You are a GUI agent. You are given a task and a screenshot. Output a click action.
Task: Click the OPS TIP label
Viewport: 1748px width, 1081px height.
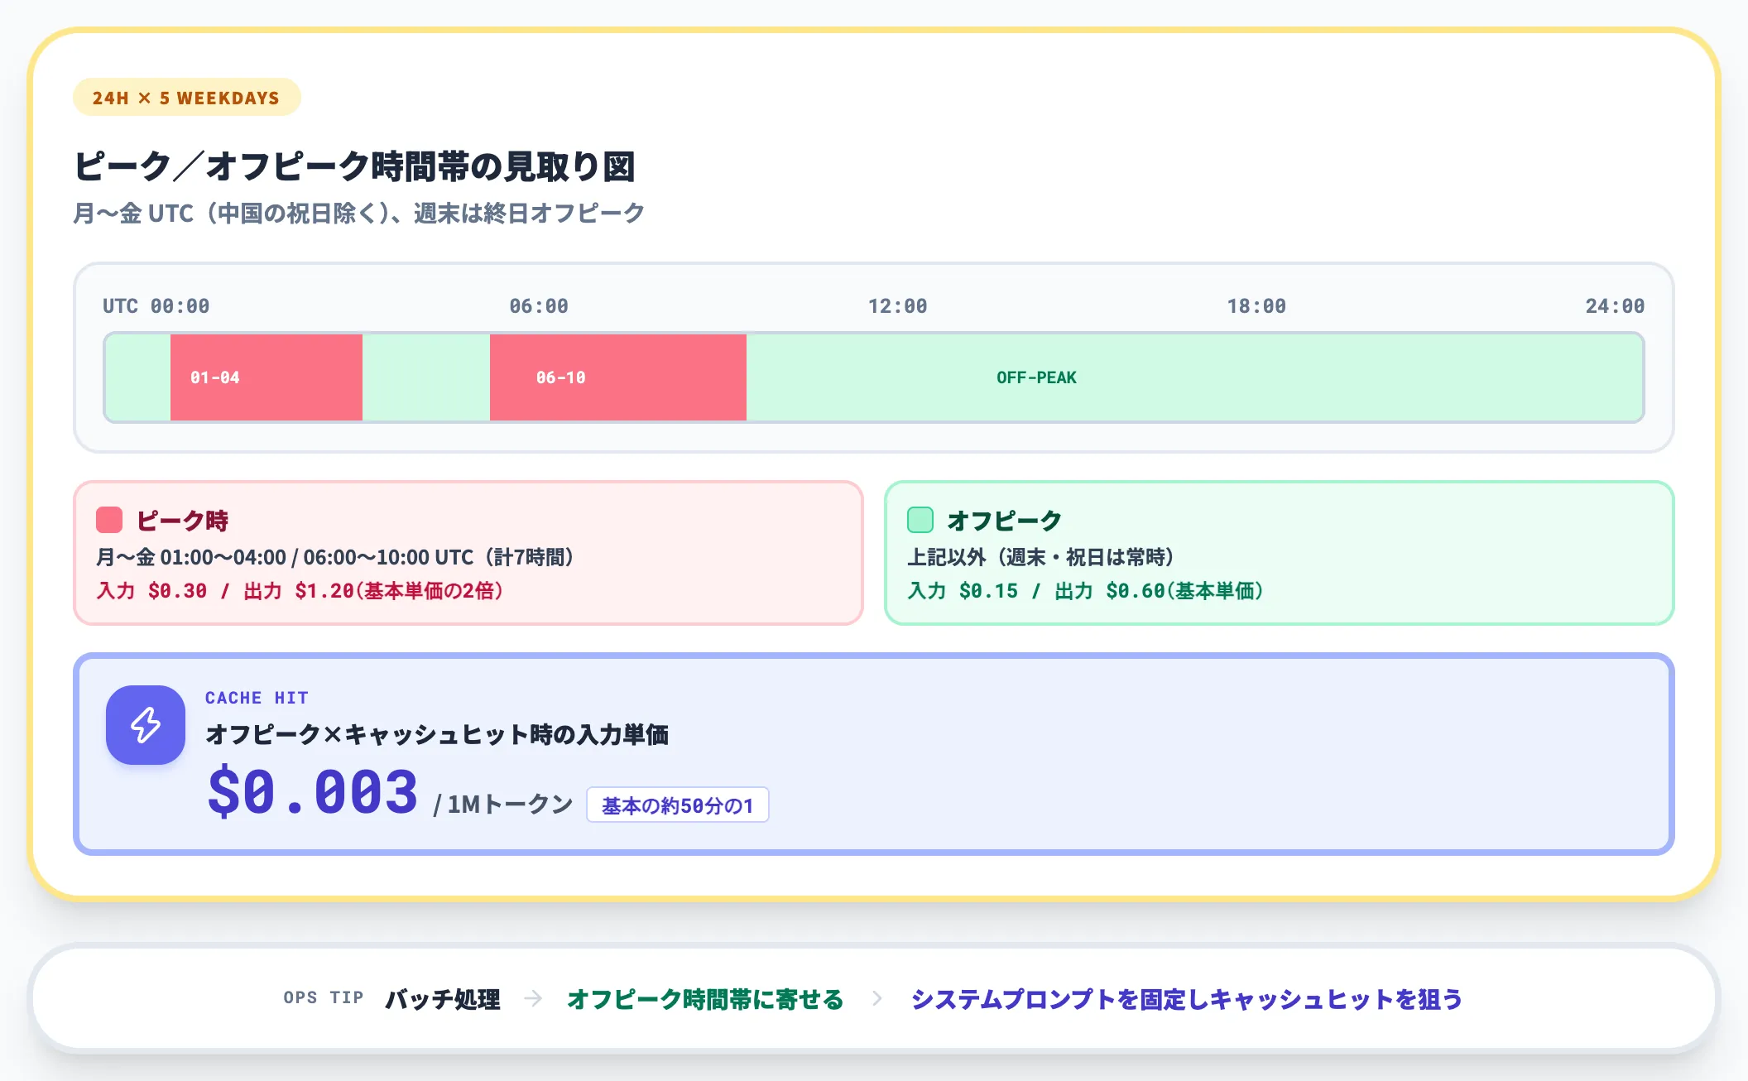point(324,997)
